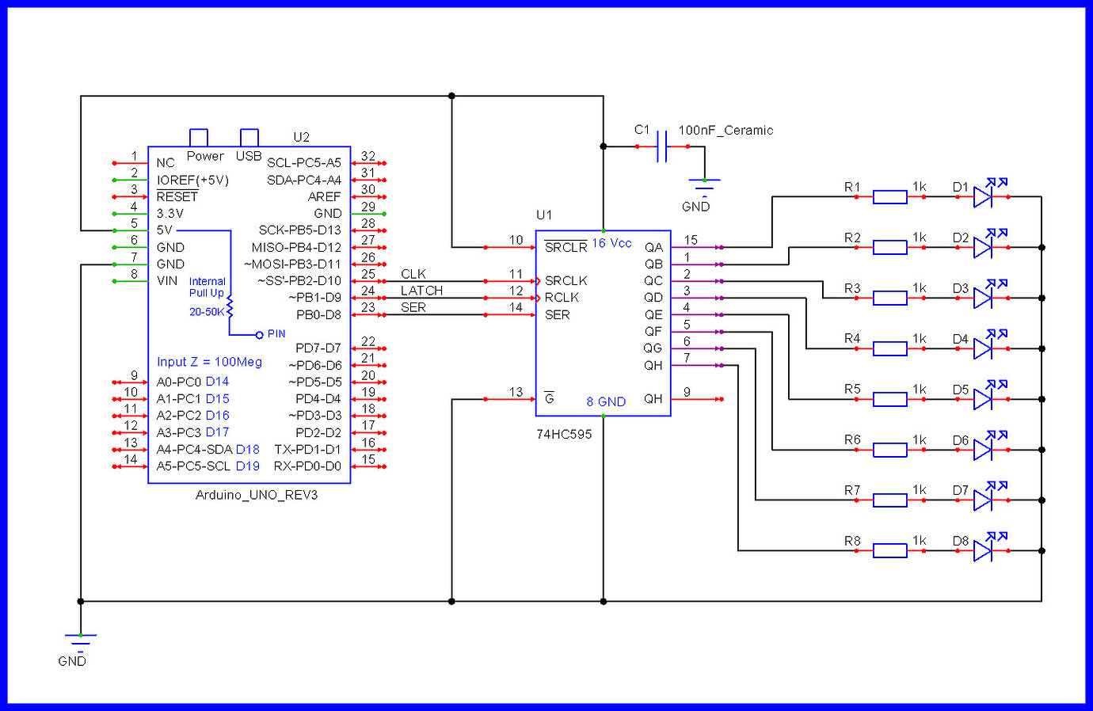Select the Internal Pull Up resistor symbol

[230, 306]
